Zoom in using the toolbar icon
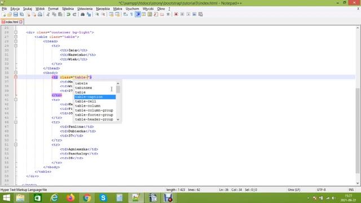This screenshot has height=203, width=361. (97, 14)
